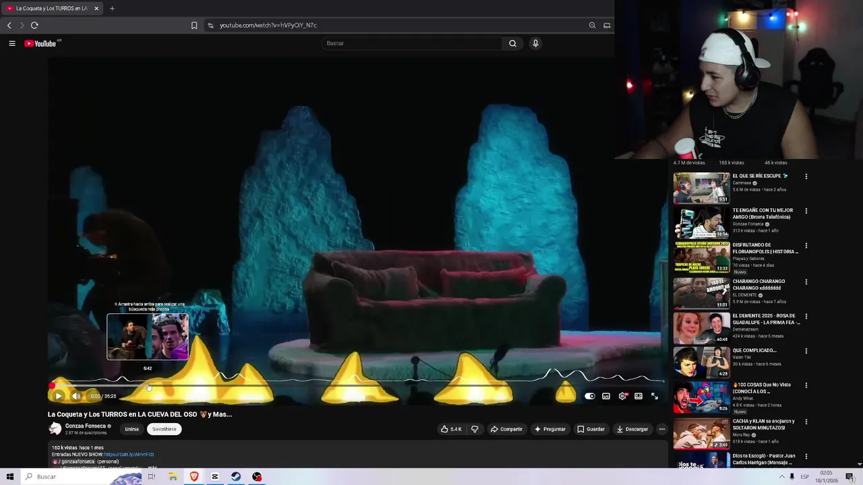The width and height of the screenshot is (863, 485).
Task: Like the video showing 5.4 K
Action: pyautogui.click(x=451, y=429)
